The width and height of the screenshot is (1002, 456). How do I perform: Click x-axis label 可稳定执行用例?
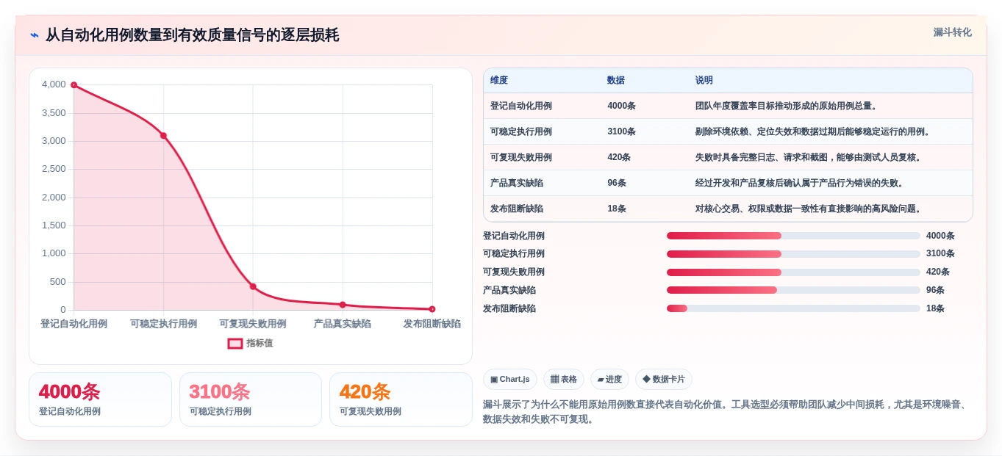tap(163, 324)
